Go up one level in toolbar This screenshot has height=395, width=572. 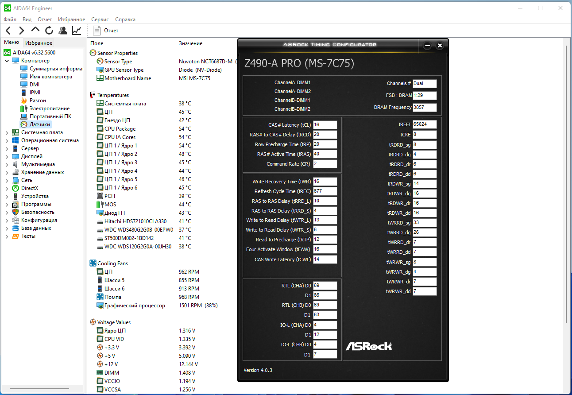click(35, 30)
